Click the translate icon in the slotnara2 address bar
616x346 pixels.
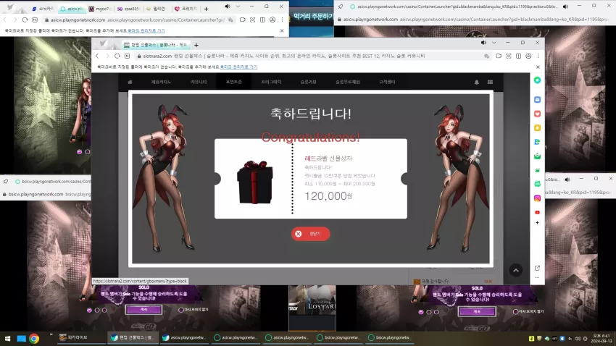coord(487,56)
